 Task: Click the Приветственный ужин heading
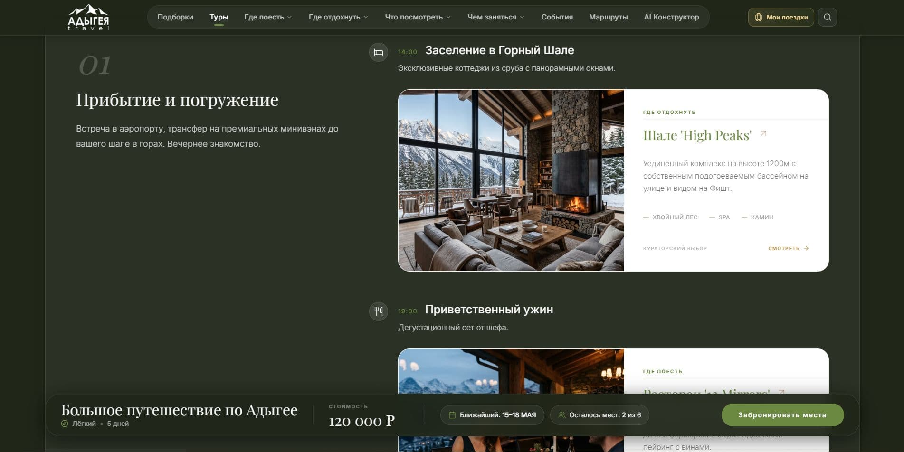[489, 310]
